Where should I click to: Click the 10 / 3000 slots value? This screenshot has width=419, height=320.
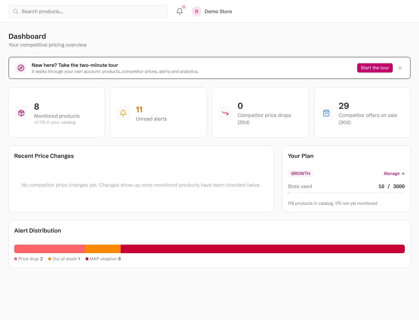click(x=391, y=186)
